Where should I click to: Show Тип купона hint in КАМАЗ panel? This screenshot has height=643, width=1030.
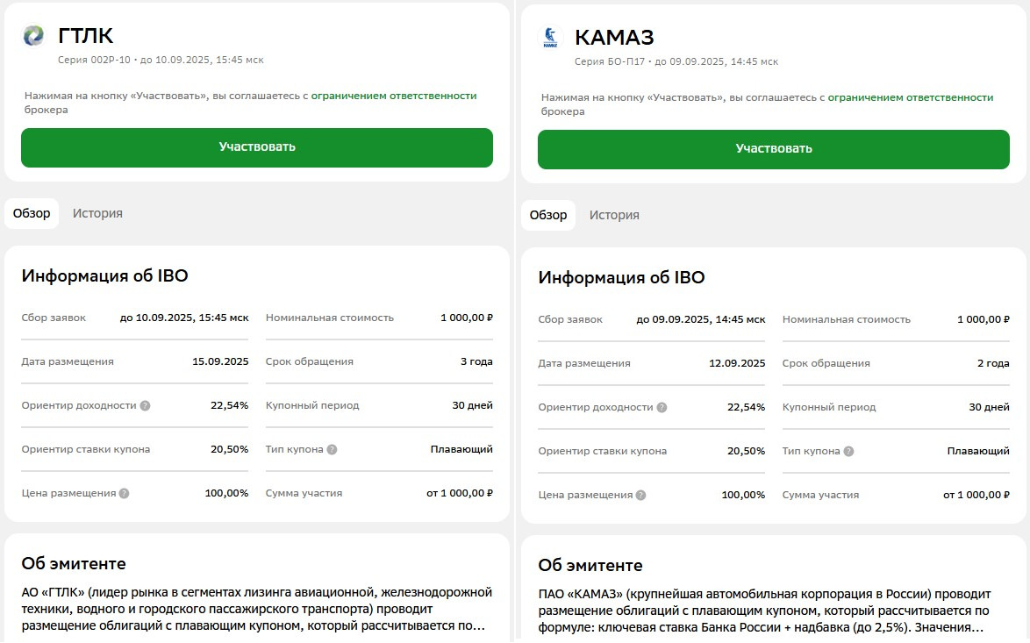[x=848, y=452]
